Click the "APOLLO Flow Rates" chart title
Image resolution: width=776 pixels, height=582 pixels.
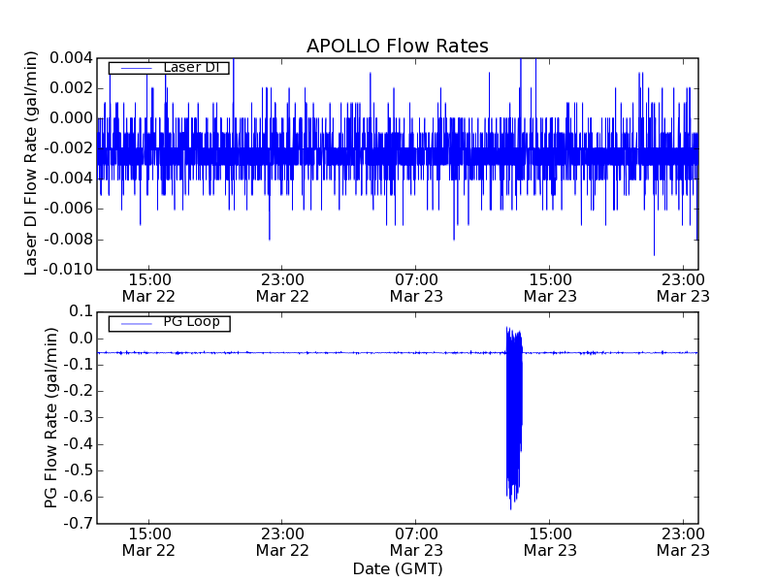point(398,46)
